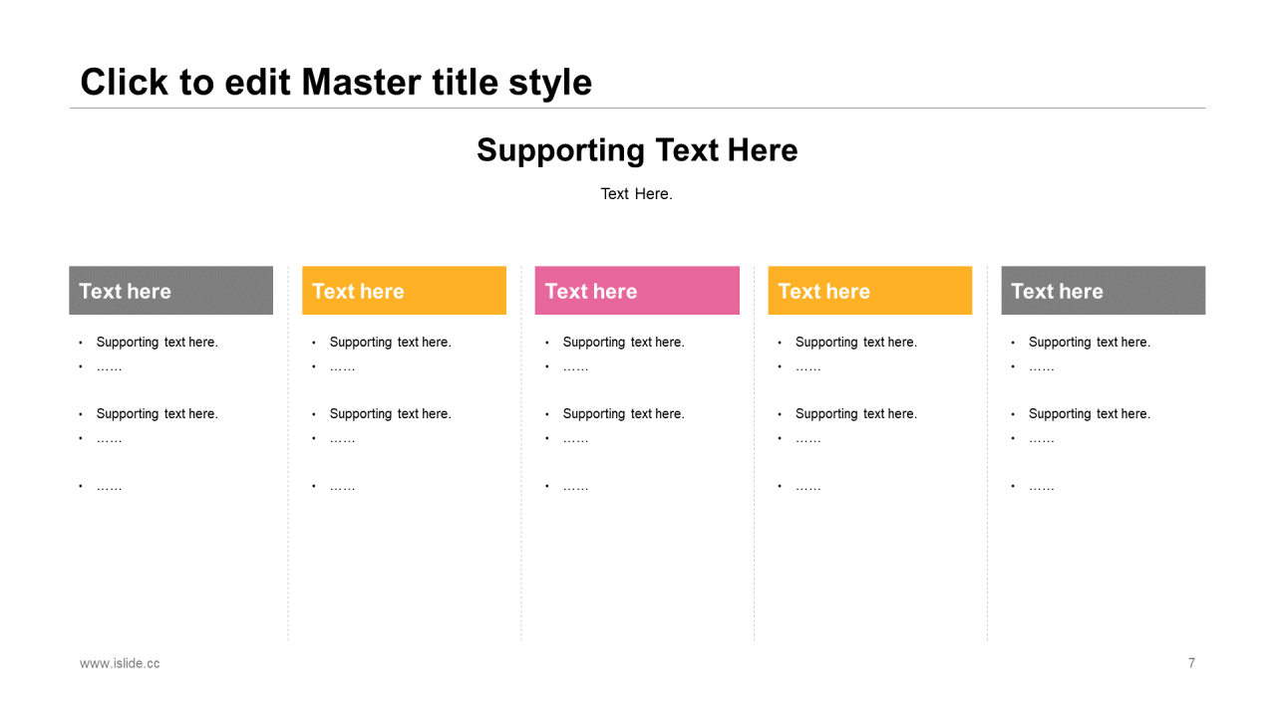Click last ellipsis bullet in last gray column

(1042, 486)
